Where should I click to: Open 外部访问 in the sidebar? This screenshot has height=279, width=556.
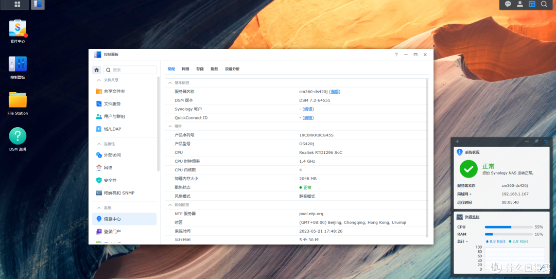(124, 155)
